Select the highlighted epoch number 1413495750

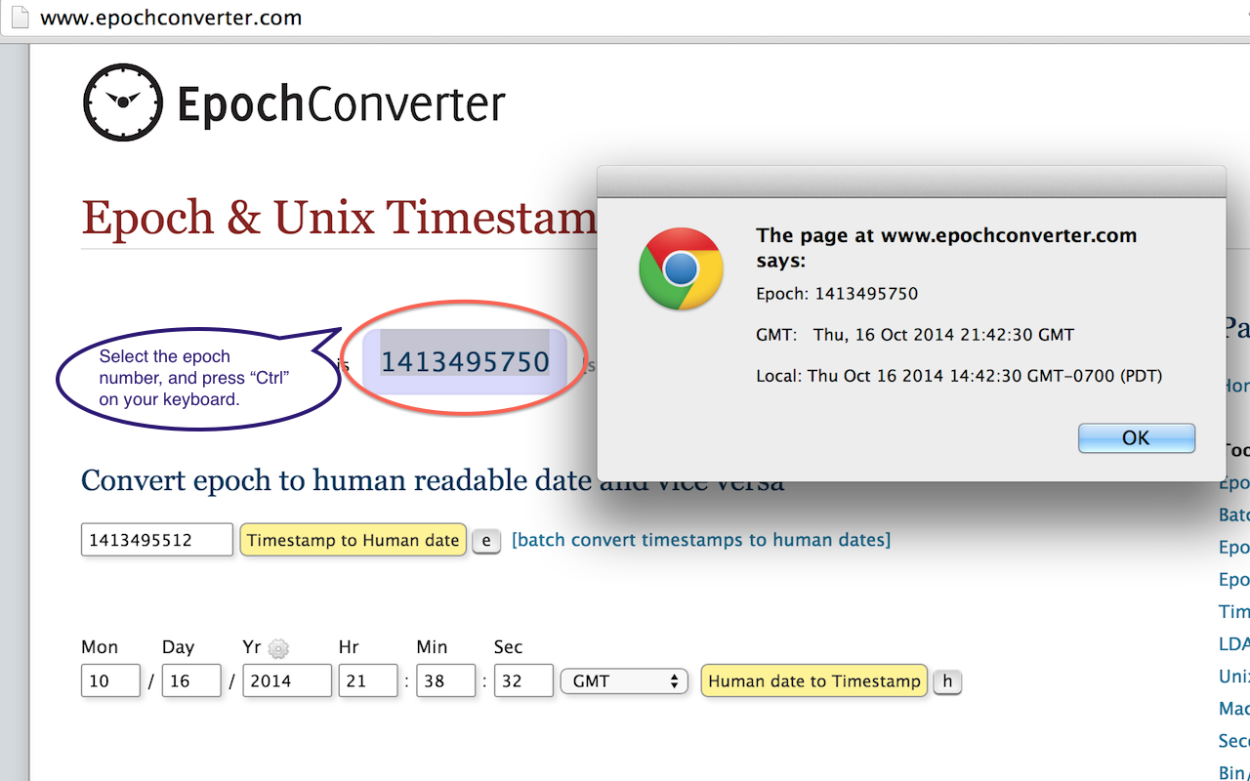(465, 362)
